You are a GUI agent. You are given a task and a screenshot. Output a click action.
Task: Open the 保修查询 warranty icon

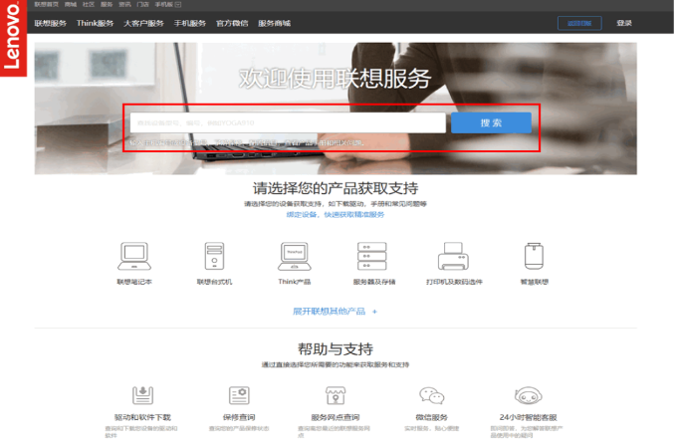[x=238, y=395]
